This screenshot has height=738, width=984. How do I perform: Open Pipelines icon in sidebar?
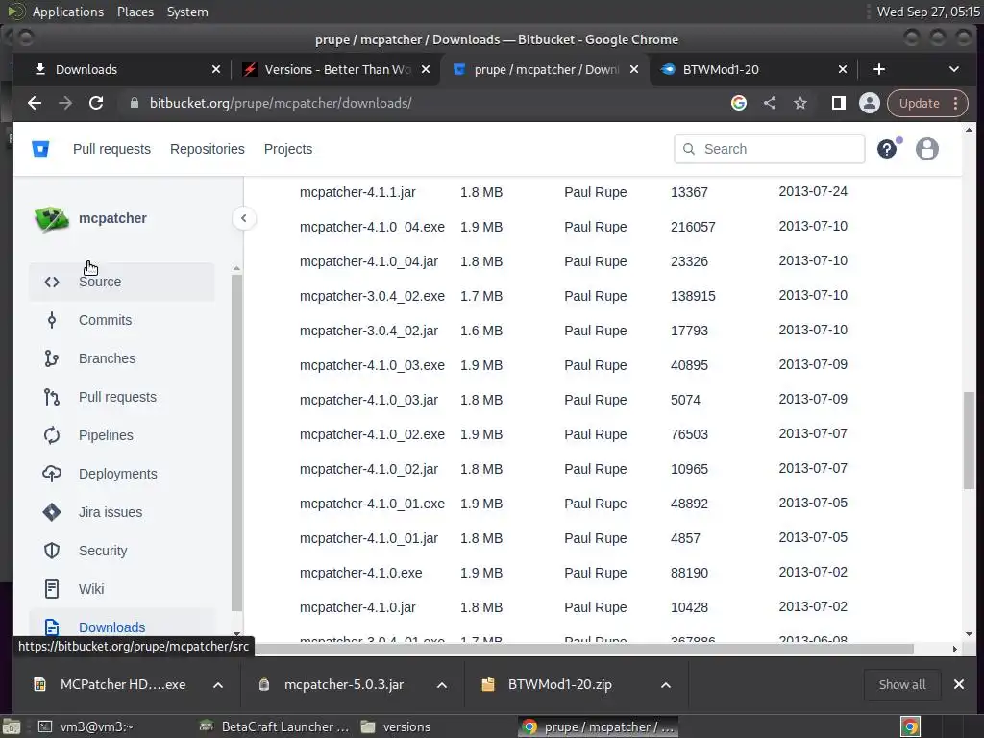[52, 435]
